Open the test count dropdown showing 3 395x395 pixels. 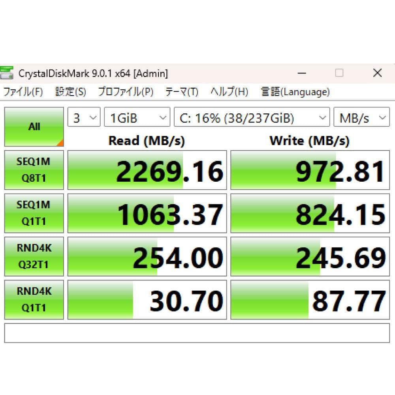tap(83, 117)
